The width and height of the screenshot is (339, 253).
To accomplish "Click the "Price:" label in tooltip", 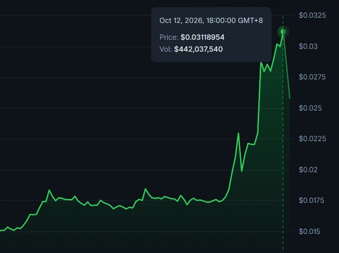I will point(169,37).
